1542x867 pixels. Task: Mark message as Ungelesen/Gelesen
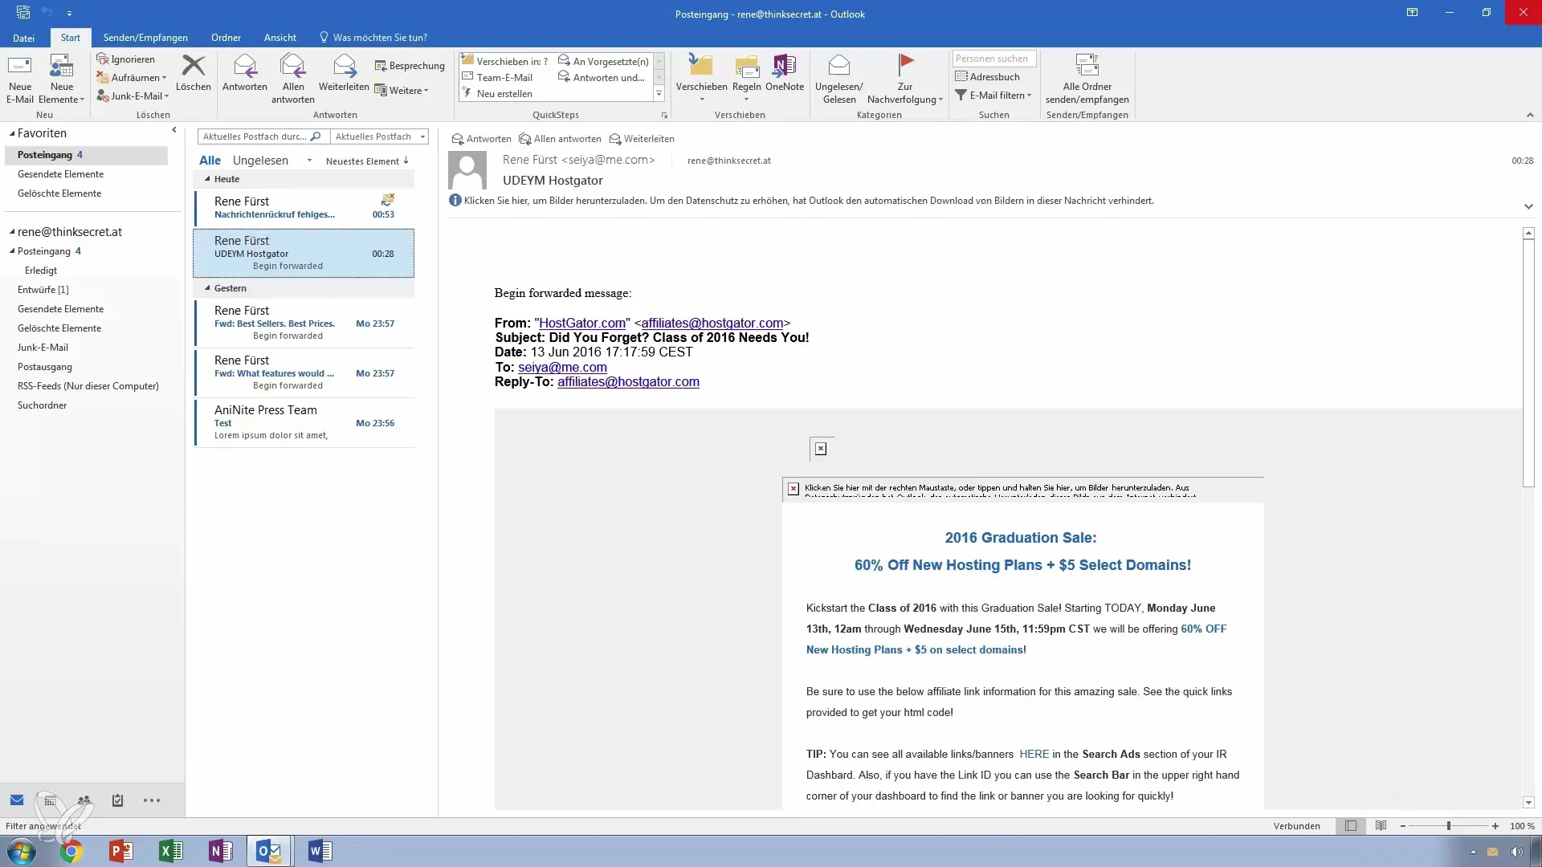(838, 79)
